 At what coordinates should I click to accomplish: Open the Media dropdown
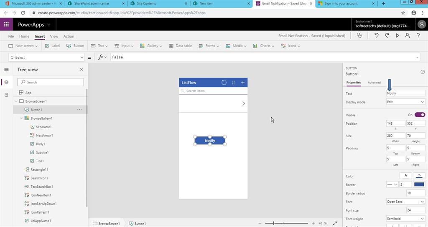point(236,46)
